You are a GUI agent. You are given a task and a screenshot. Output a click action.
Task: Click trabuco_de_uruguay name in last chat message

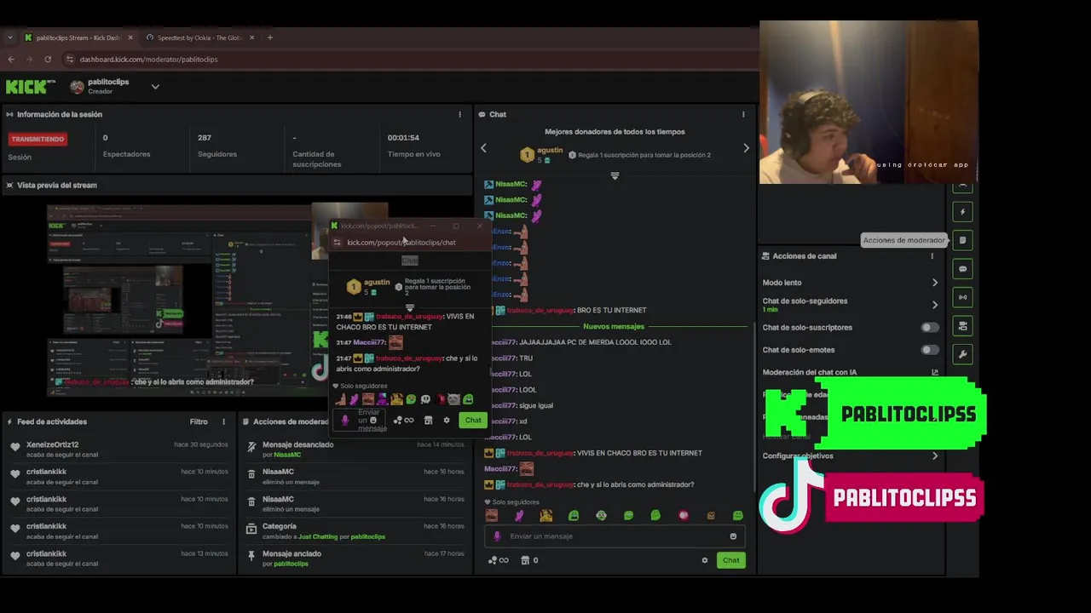(540, 484)
